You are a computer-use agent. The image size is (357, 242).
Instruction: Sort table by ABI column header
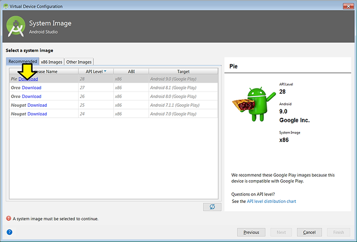click(x=131, y=71)
